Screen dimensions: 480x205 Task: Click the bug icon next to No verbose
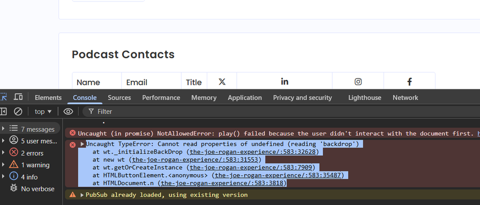(x=14, y=188)
